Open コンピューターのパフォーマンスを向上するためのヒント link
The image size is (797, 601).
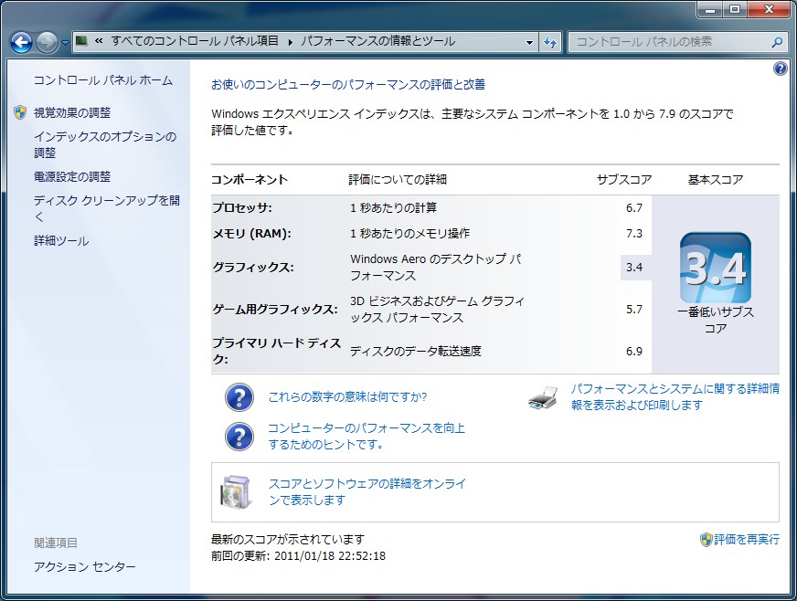(x=367, y=436)
